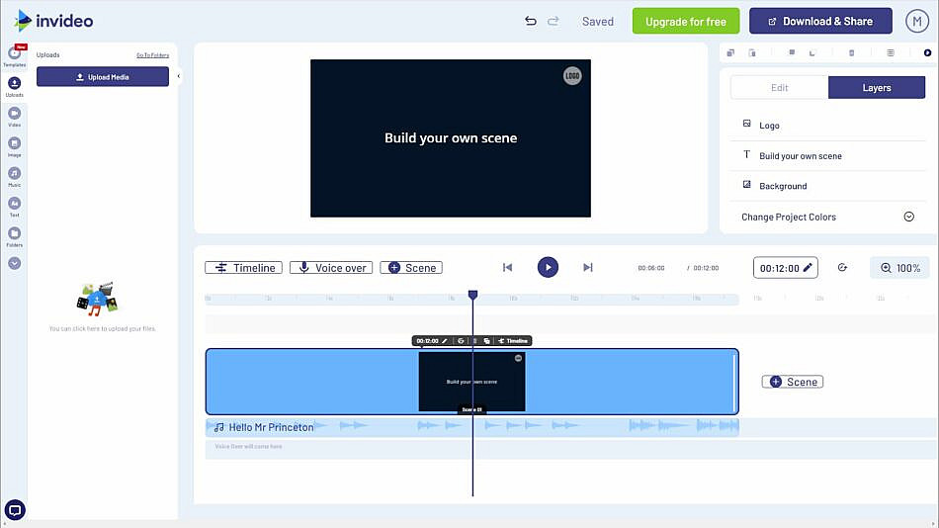Switch to the Layers tab

pyautogui.click(x=876, y=88)
